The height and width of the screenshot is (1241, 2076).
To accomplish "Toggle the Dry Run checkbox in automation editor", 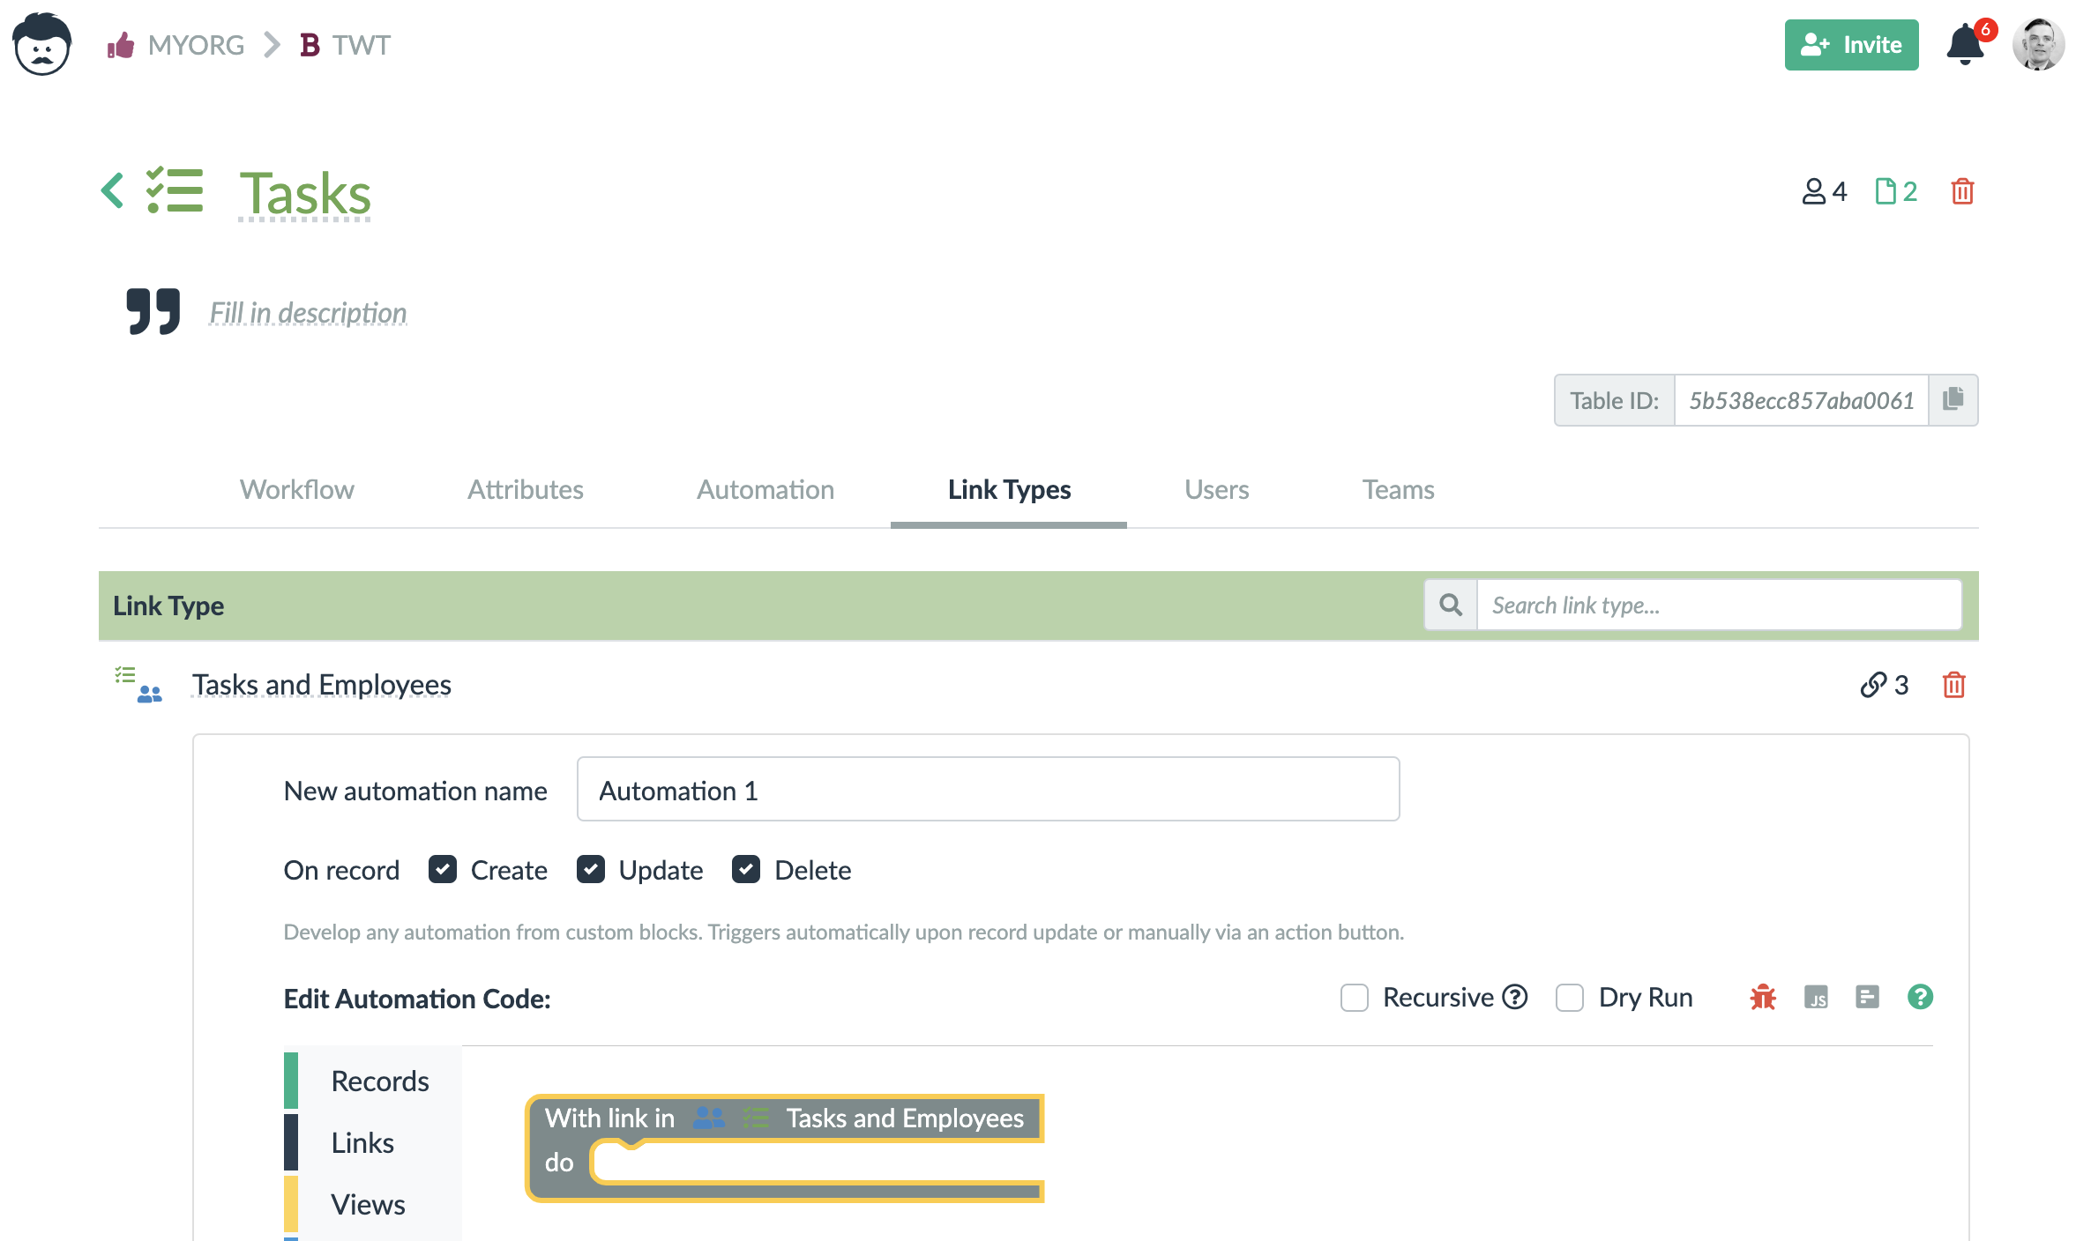I will pos(1569,997).
